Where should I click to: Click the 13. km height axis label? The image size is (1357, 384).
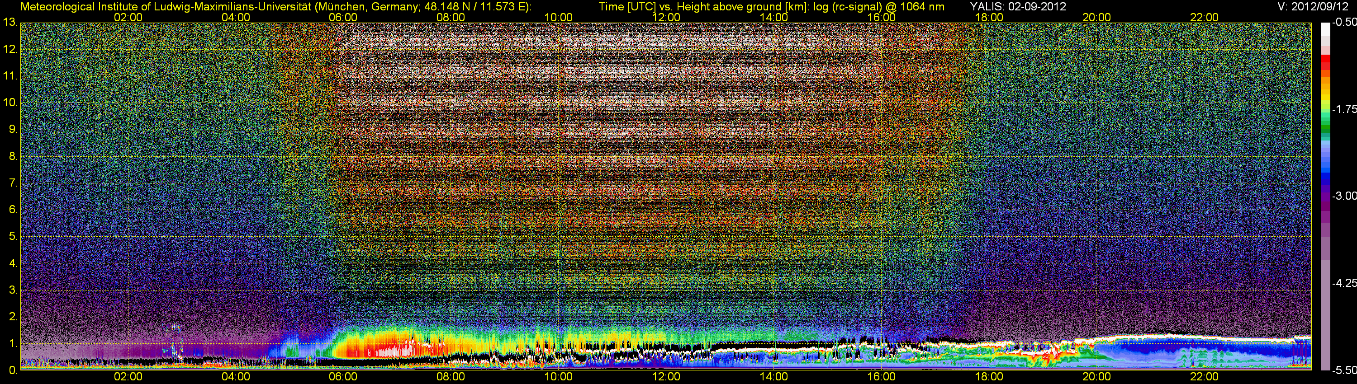pos(10,23)
